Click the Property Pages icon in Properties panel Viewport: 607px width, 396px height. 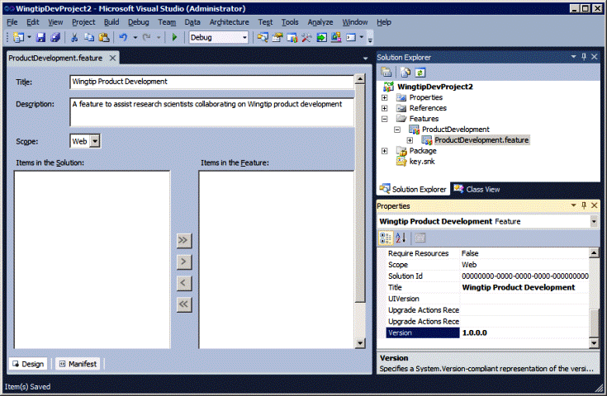[x=420, y=238]
